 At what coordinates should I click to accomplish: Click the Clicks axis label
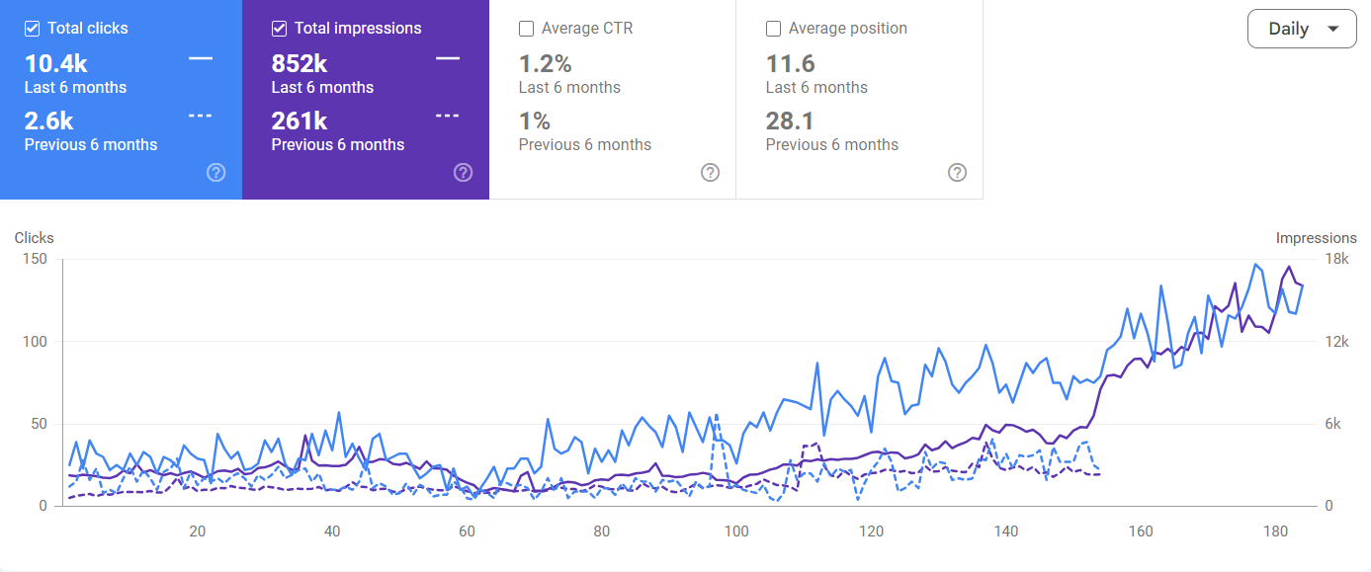[35, 238]
